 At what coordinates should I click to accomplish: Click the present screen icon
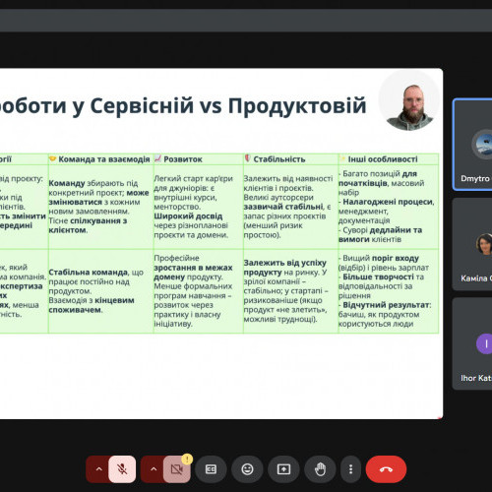pyautogui.click(x=283, y=469)
